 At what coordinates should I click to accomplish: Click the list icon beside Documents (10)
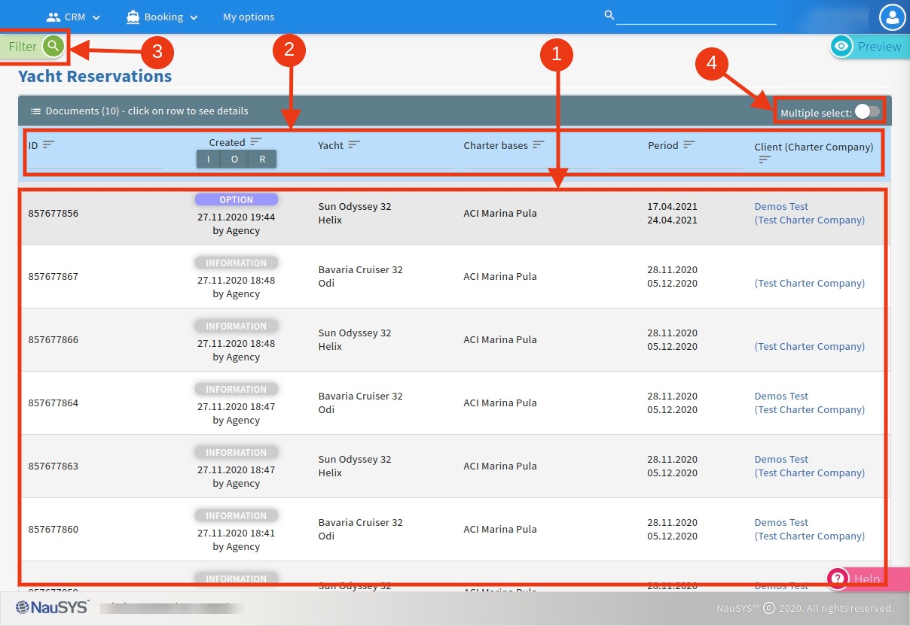point(35,111)
